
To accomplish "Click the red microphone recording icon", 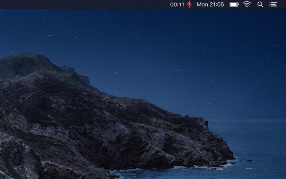I will [x=189, y=4].
